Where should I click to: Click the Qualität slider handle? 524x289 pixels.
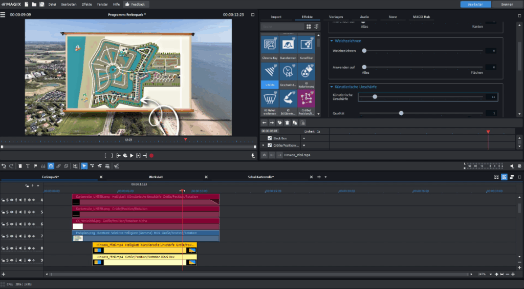point(401,113)
